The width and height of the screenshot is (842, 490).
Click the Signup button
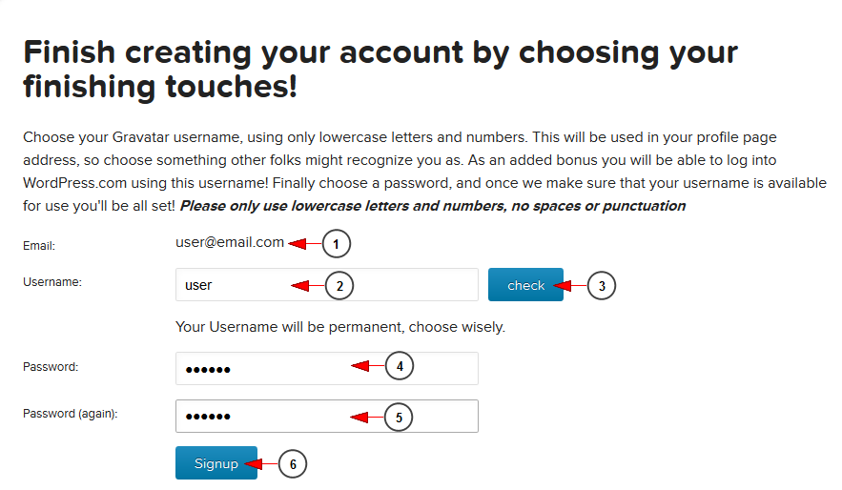pyautogui.click(x=216, y=462)
